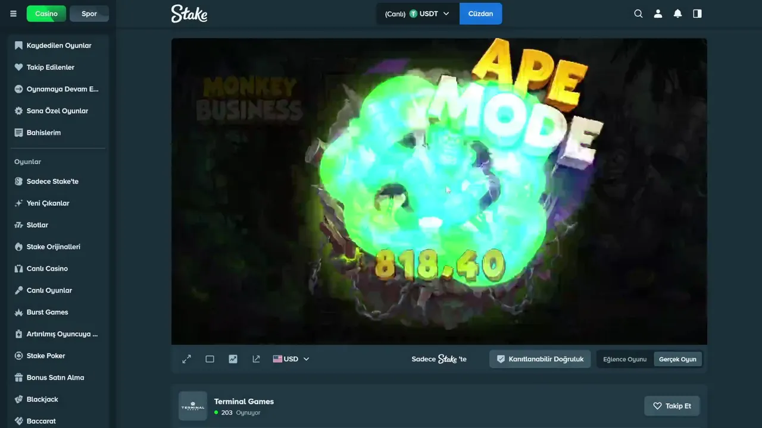762x428 pixels.
Task: Switch to Gerçek Oyun mode
Action: tap(677, 359)
